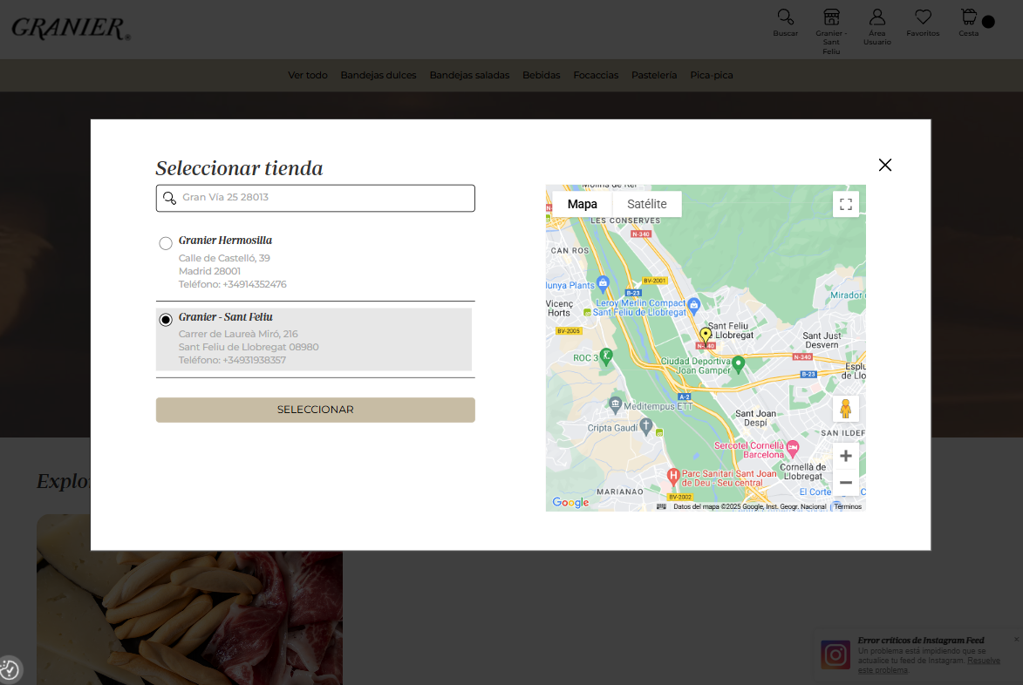
Task: Zoom in on the map
Action: [846, 456]
